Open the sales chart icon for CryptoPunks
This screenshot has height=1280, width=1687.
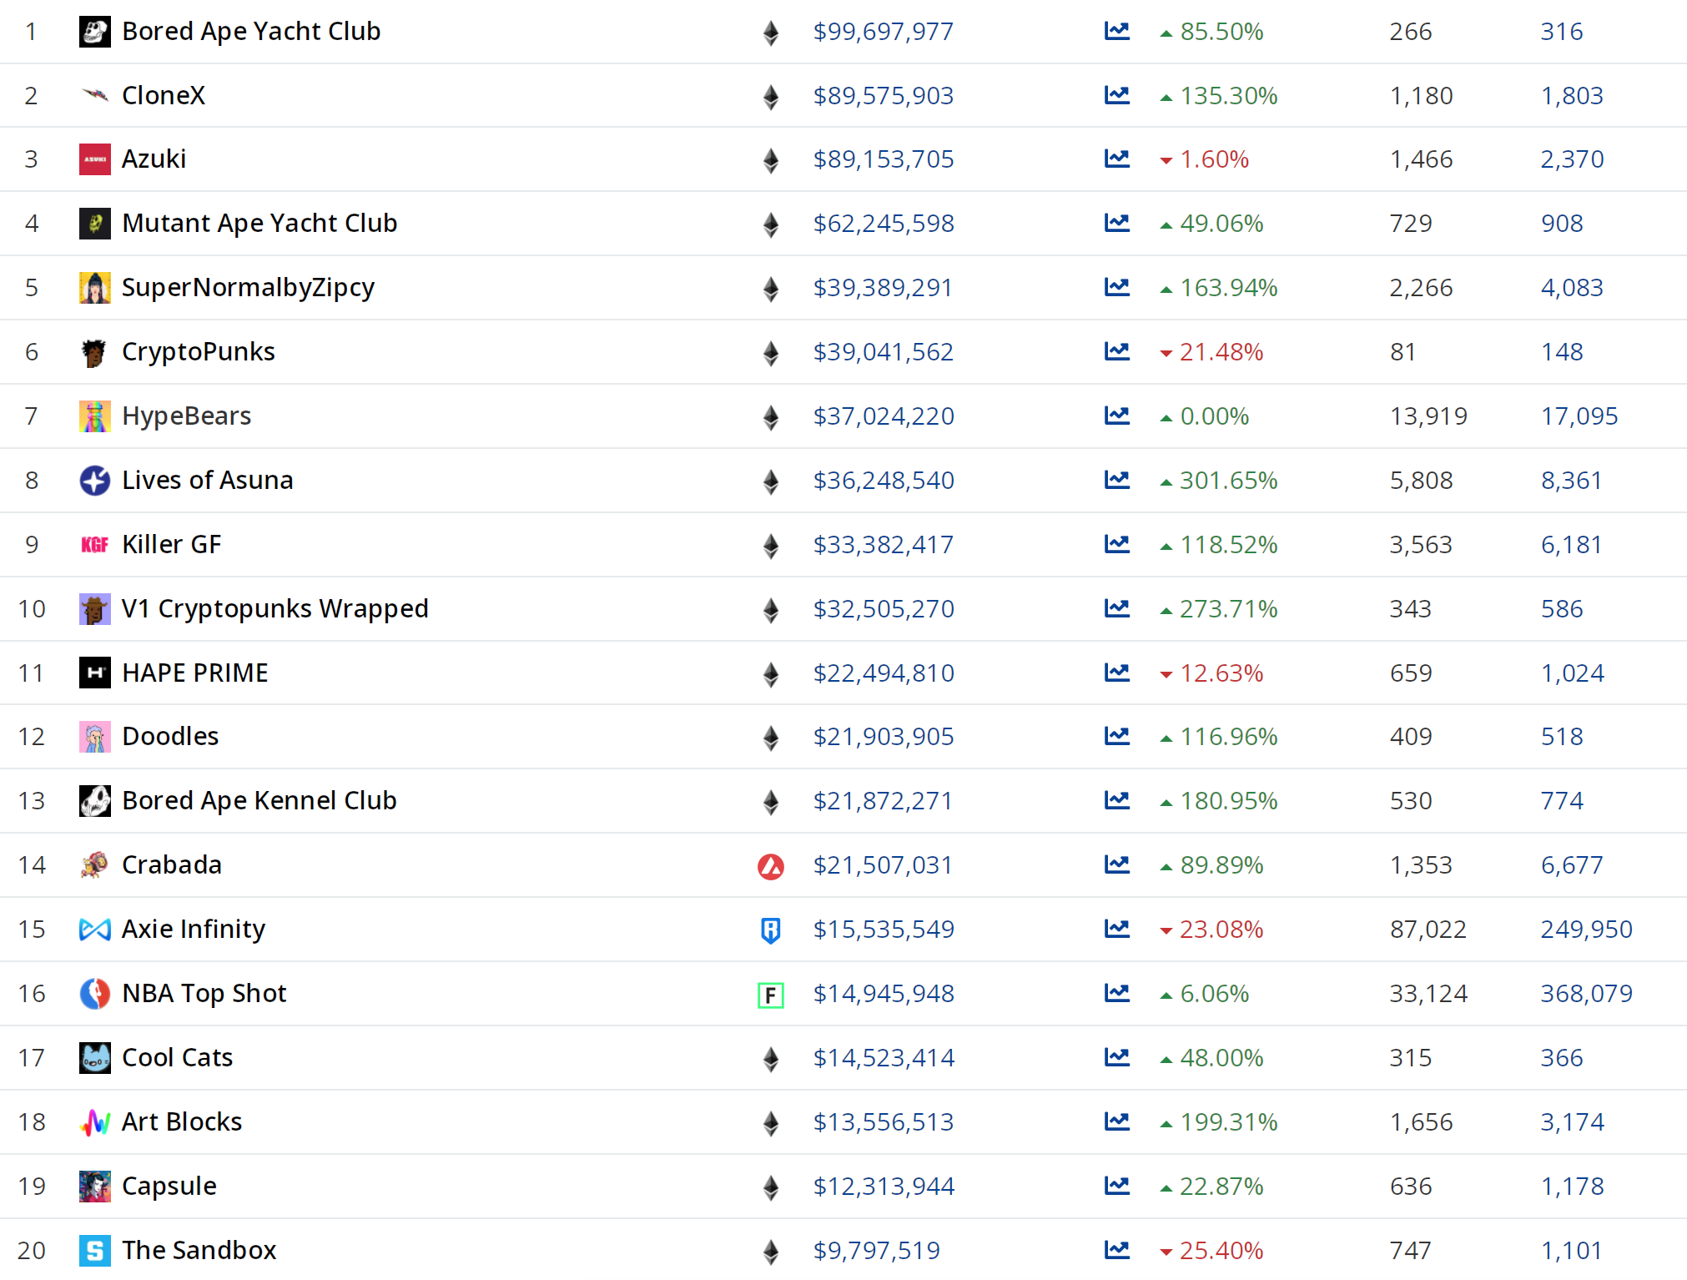(x=1117, y=351)
